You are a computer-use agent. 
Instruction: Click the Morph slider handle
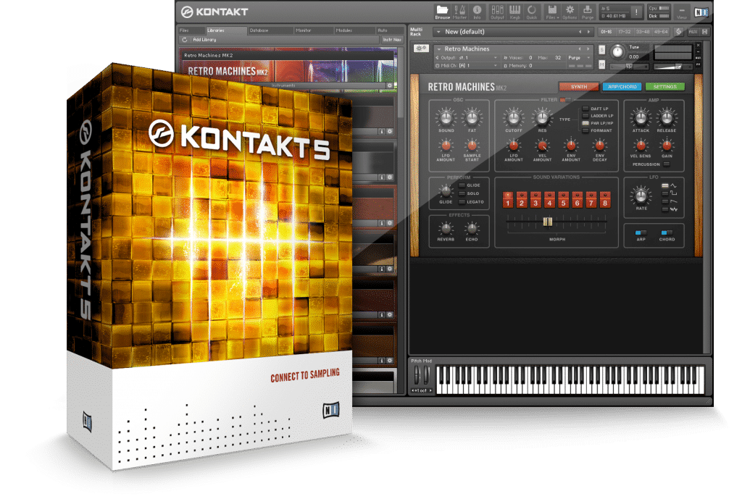click(548, 222)
